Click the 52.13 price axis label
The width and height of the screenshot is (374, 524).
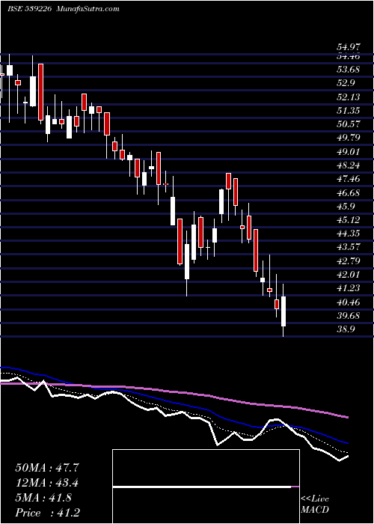349,97
